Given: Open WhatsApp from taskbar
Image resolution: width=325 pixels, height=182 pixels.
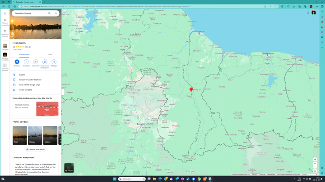Looking at the screenshot, I should (199, 179).
